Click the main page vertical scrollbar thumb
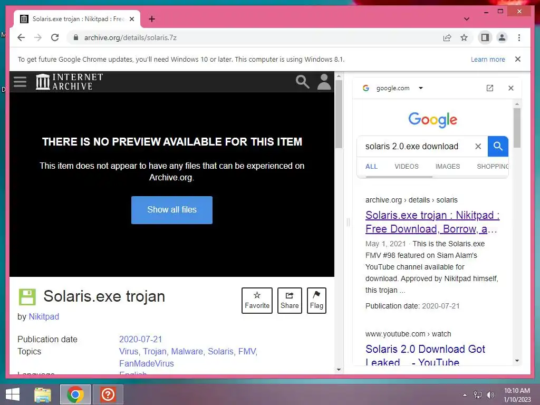The width and height of the screenshot is (540, 405). 339,114
